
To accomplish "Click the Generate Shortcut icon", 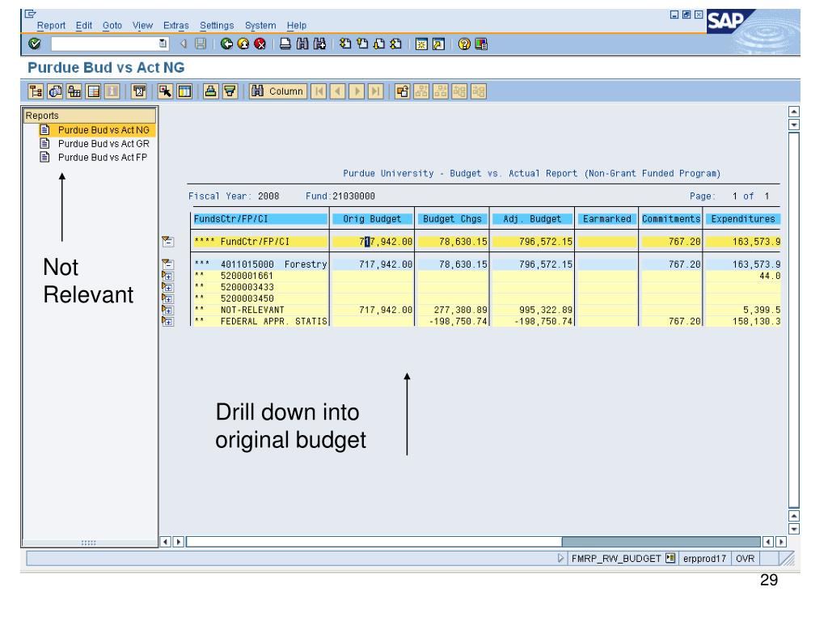I will pyautogui.click(x=438, y=44).
